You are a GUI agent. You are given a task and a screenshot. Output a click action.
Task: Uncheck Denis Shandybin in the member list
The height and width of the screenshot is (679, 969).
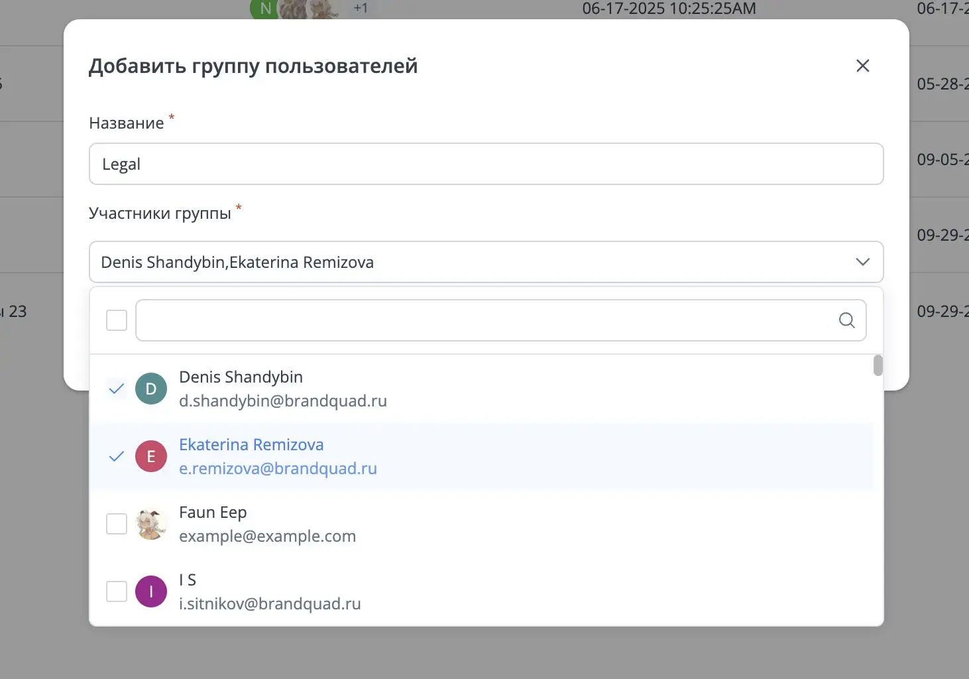pyautogui.click(x=116, y=389)
